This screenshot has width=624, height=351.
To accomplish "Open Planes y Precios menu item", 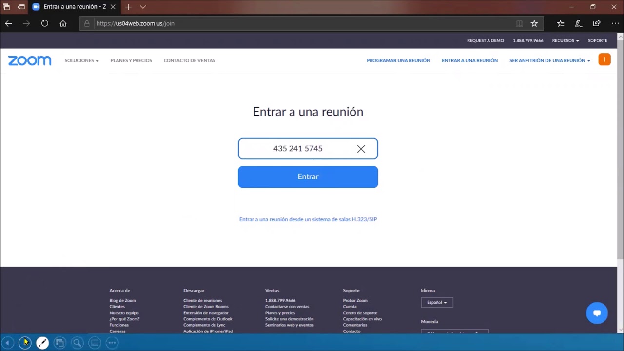I will (131, 60).
